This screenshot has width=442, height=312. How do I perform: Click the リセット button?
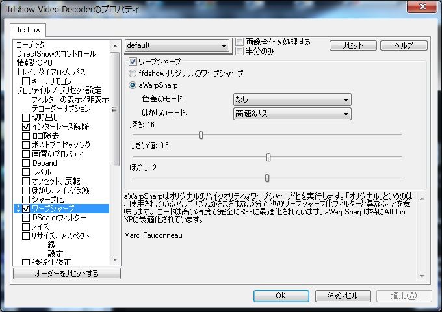[353, 45]
